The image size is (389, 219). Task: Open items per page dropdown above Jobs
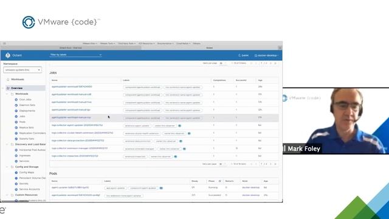pos(223,63)
